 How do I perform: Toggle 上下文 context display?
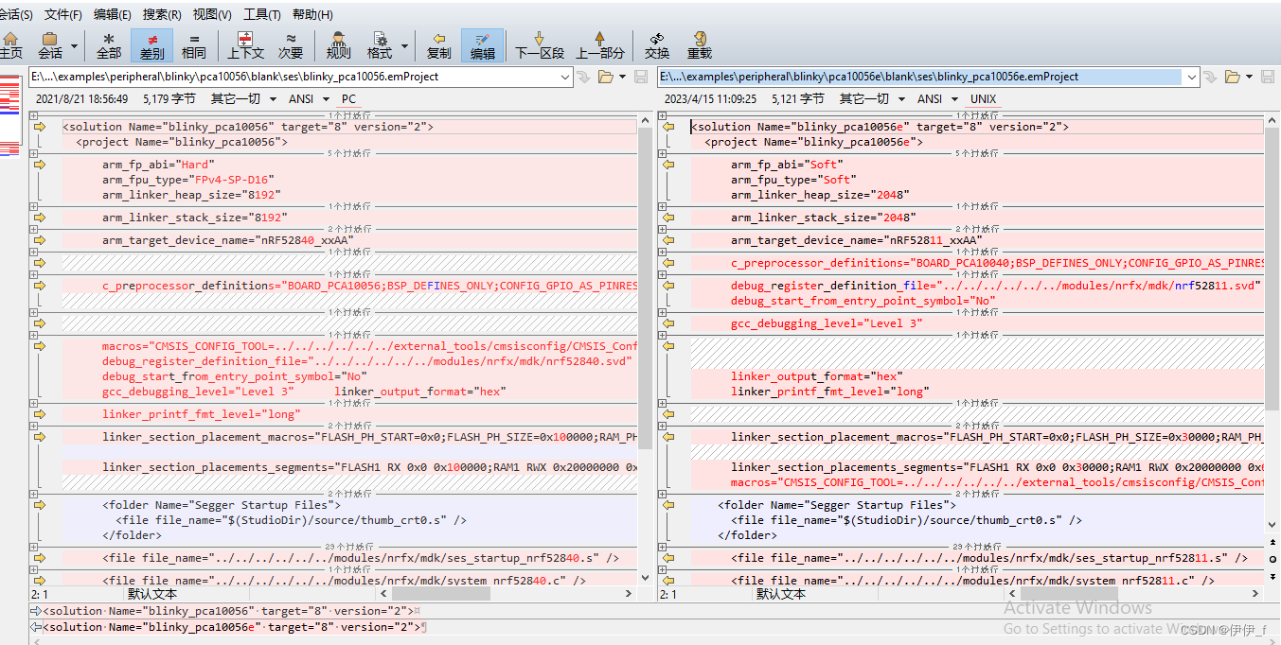(x=245, y=44)
